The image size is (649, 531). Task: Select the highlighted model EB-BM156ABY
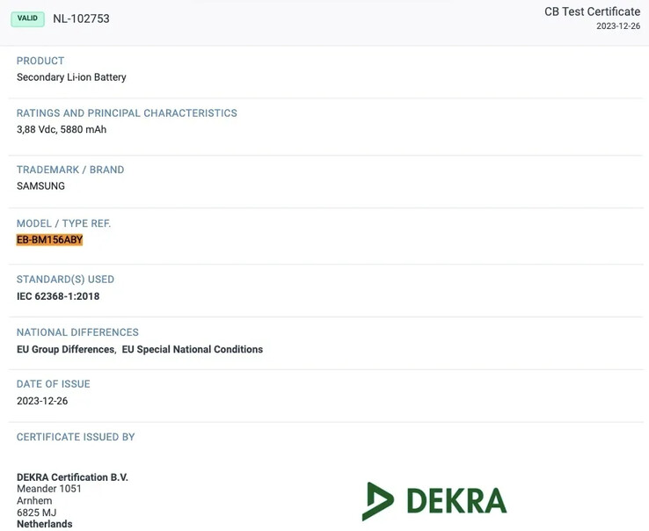49,240
